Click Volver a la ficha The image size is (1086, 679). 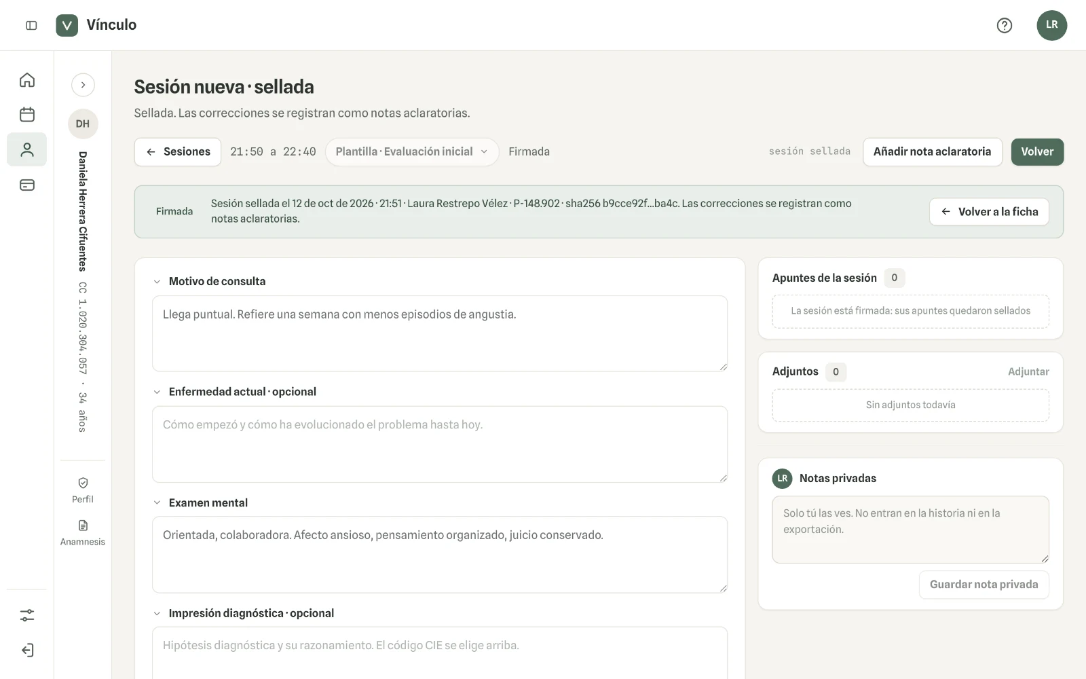[x=989, y=212]
